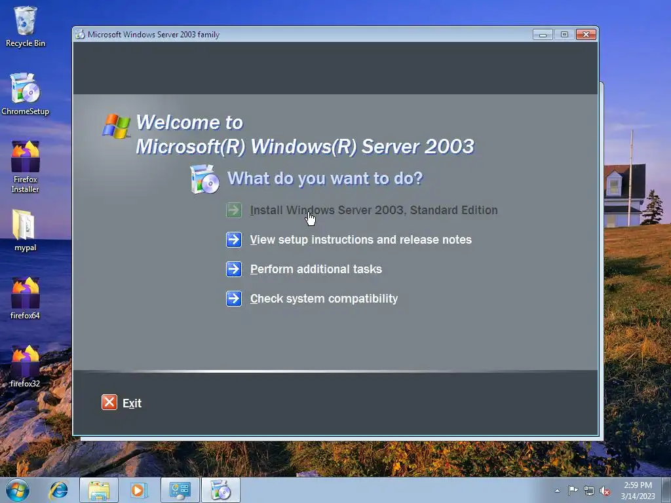The width and height of the screenshot is (671, 503).
Task: Click the red X Exit icon
Action: click(x=109, y=403)
